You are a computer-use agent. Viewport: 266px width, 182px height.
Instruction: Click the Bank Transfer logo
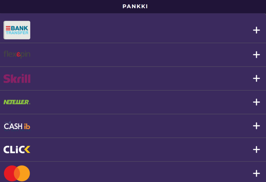click(17, 30)
